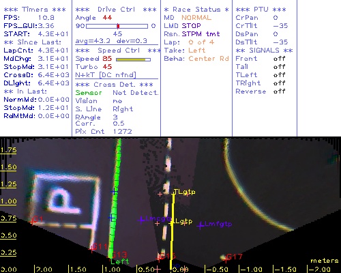Click the Drive Ctrl section header
The height and width of the screenshot is (273, 341).
pos(116,10)
